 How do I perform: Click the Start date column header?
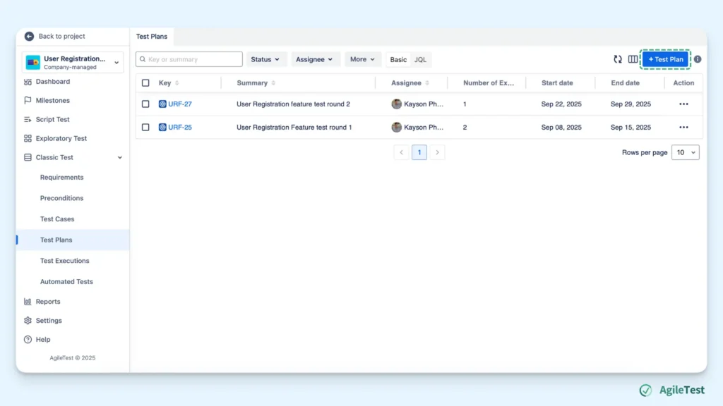557,83
